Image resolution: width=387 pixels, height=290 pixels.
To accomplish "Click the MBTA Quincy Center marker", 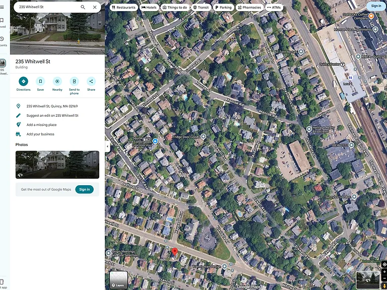I will pyautogui.click(x=358, y=56).
